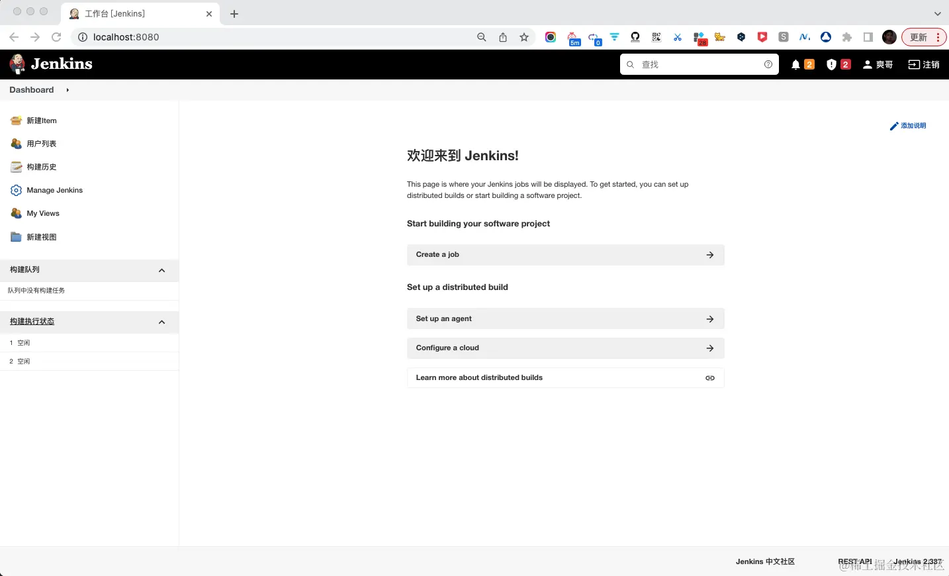949x576 pixels.
Task: Close the 工作台 [Jenkins] tab
Action: 209,13
